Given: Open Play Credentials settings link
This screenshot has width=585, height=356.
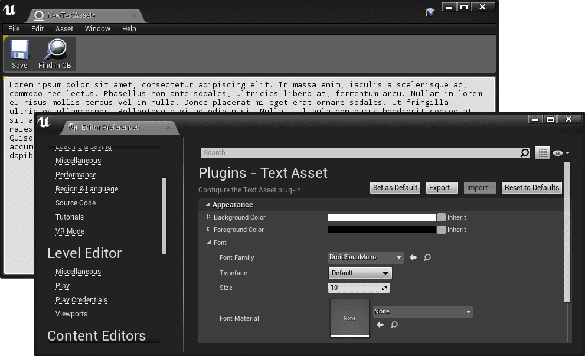Looking at the screenshot, I should tap(81, 300).
